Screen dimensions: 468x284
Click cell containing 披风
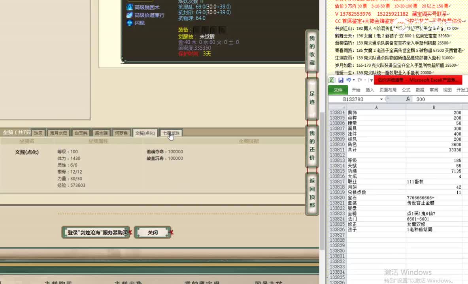click(376, 139)
